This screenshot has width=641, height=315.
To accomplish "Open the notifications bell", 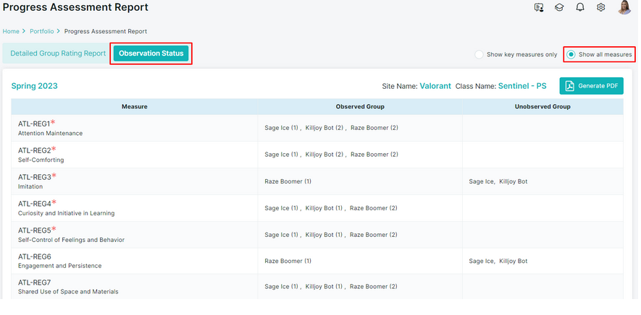I will tap(580, 8).
